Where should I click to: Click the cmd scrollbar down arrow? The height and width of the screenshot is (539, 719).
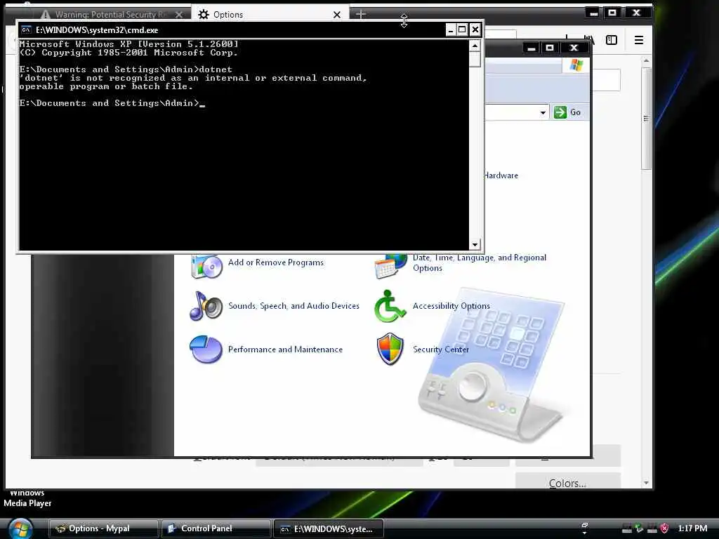pyautogui.click(x=475, y=244)
